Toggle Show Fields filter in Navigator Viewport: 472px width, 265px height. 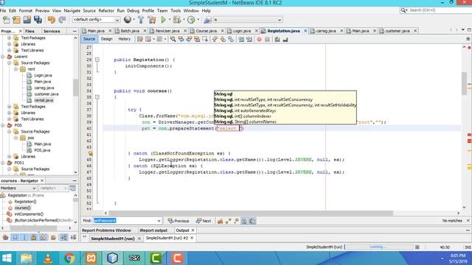point(15,237)
